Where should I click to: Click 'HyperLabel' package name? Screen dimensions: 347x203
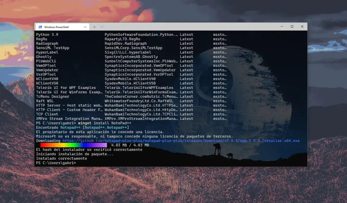[x=47, y=52]
